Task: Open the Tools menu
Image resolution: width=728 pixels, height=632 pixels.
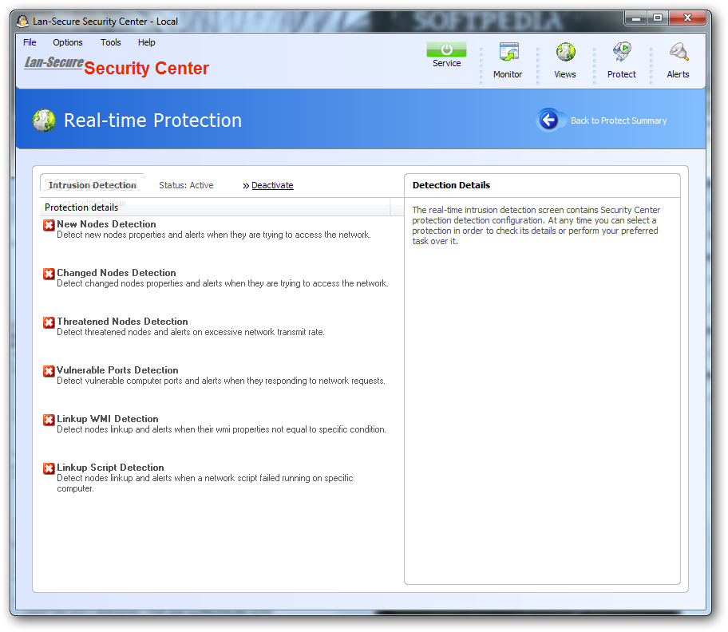Action: [x=110, y=42]
